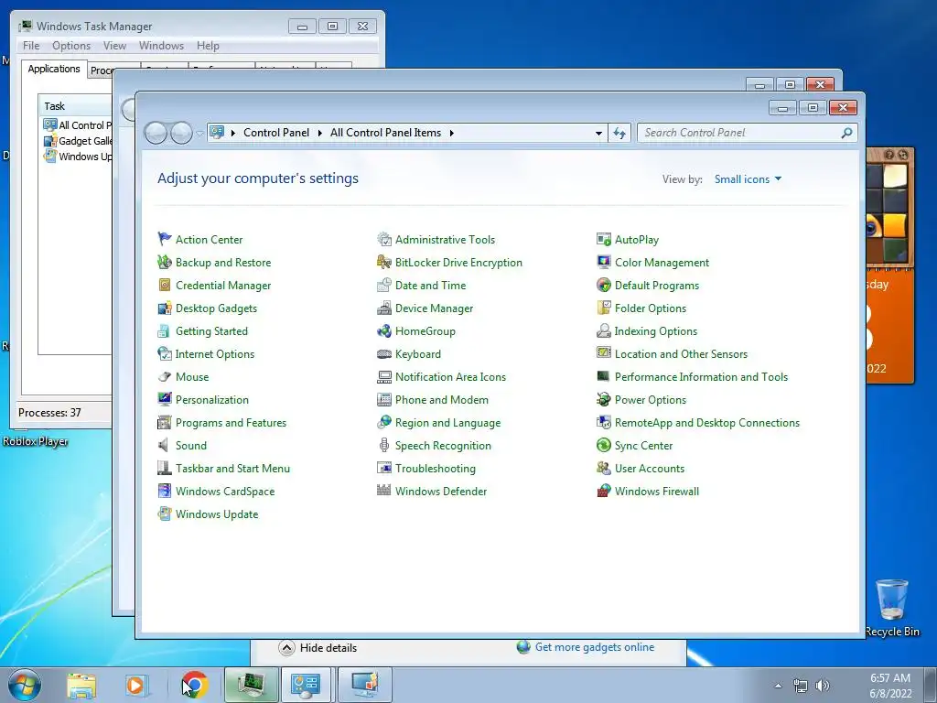Click the Administrative Tools icon
937x703 pixels.
384,239
